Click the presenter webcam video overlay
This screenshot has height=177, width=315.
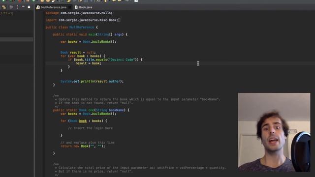tap(274, 132)
